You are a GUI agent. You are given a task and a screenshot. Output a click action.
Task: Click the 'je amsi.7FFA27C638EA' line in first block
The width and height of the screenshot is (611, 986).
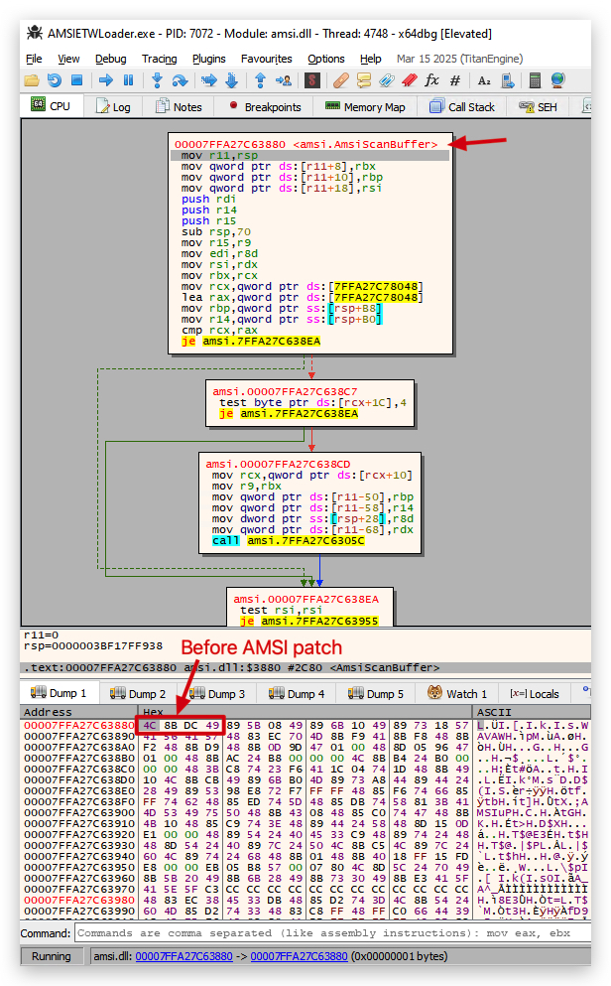tap(251, 341)
